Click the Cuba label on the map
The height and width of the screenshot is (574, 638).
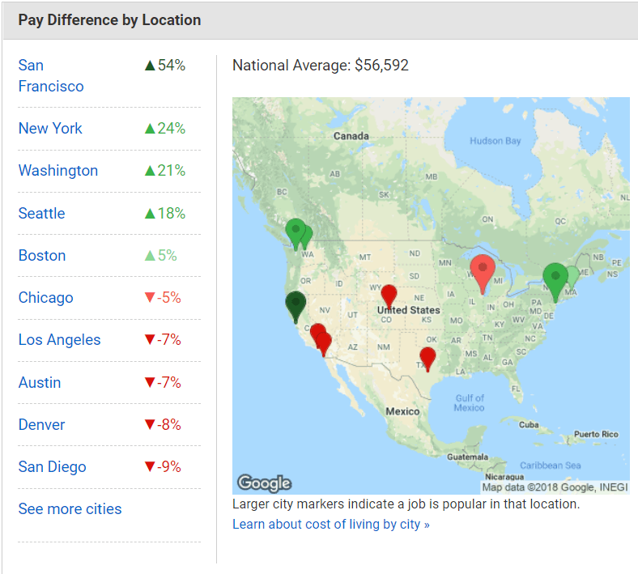coord(529,425)
